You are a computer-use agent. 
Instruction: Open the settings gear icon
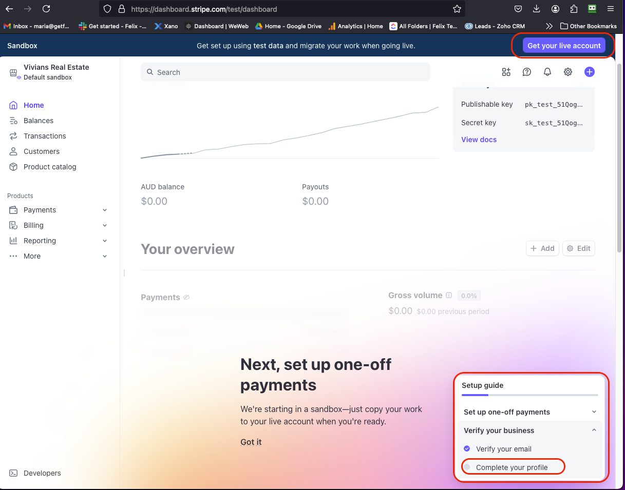[x=568, y=72]
